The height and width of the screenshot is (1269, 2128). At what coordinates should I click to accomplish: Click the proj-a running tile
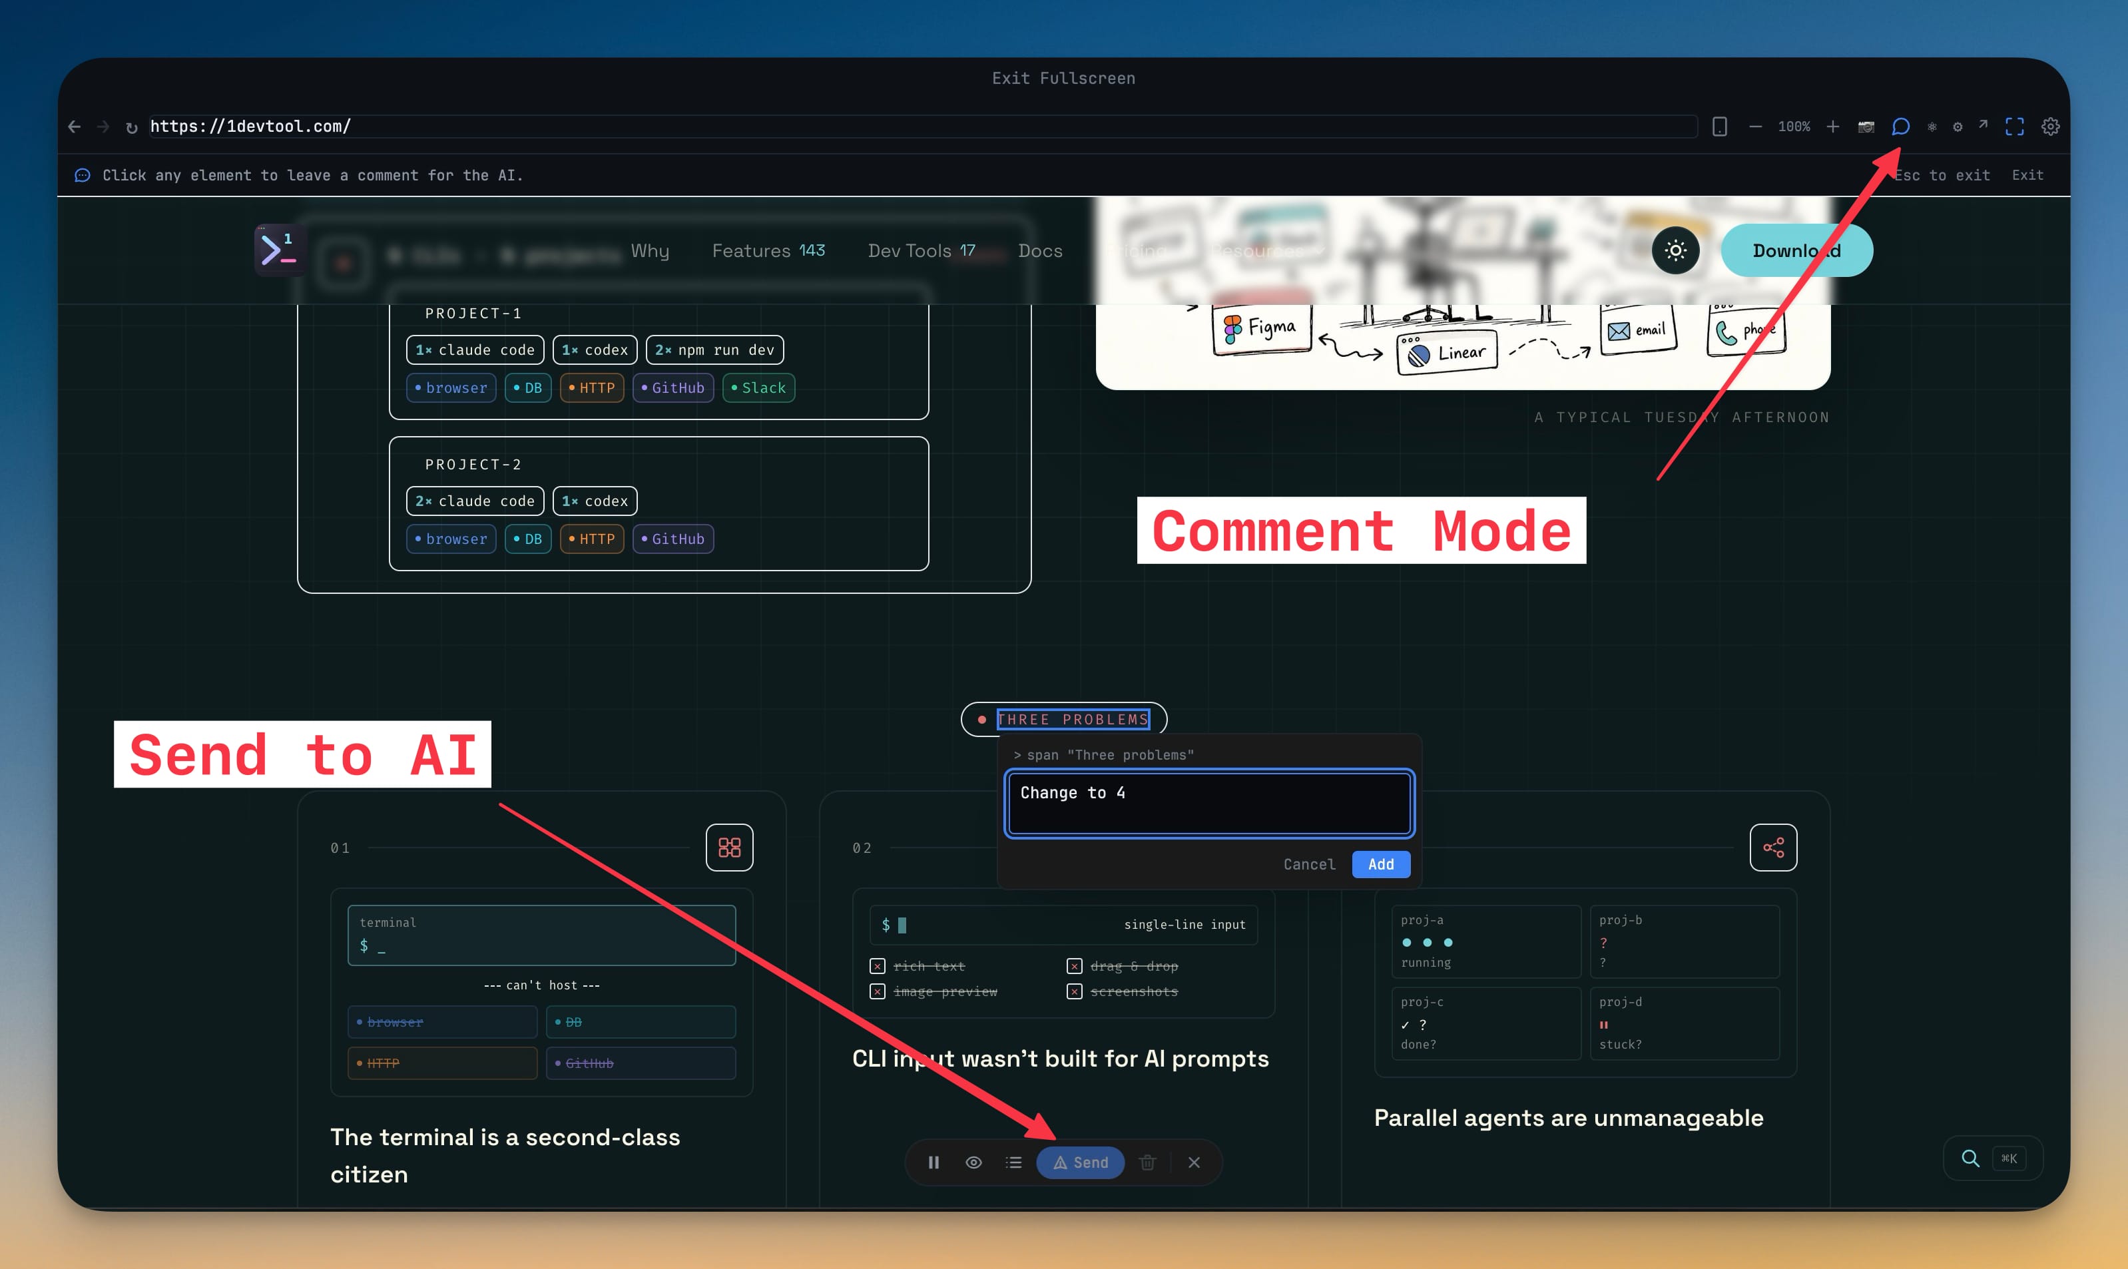(1486, 941)
